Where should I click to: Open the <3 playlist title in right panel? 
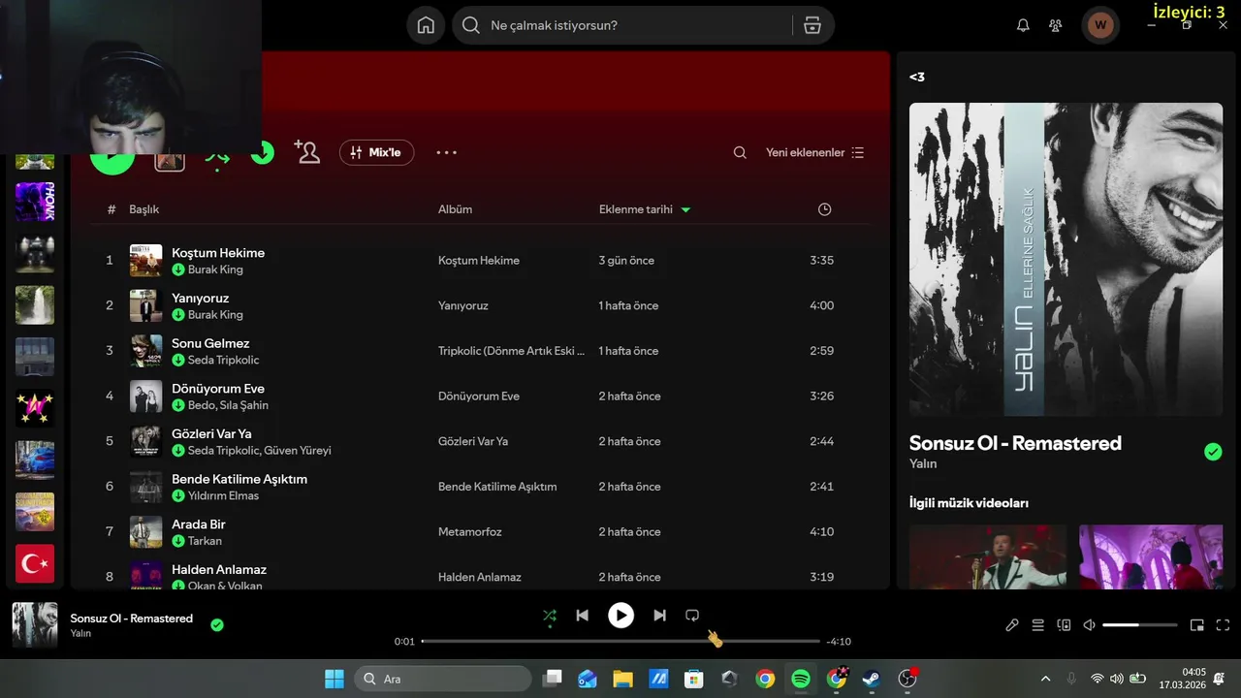tap(917, 77)
